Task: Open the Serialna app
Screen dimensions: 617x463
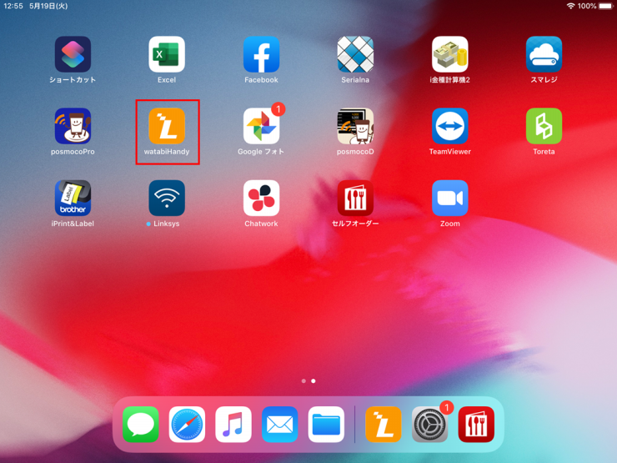Action: pos(355,54)
